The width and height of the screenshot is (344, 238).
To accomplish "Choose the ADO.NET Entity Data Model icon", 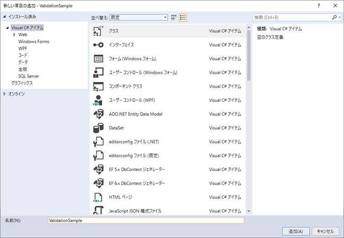I will pos(98,114).
